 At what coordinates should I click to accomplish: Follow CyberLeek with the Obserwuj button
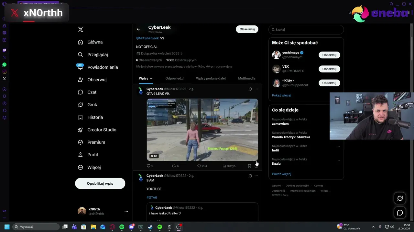247,29
